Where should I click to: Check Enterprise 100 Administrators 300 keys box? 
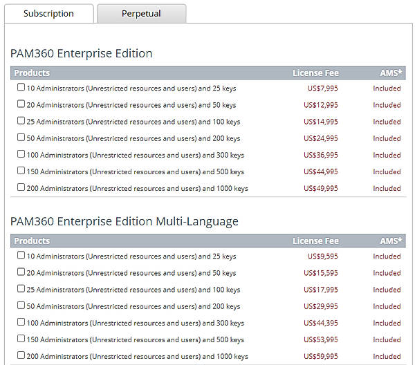(x=21, y=154)
